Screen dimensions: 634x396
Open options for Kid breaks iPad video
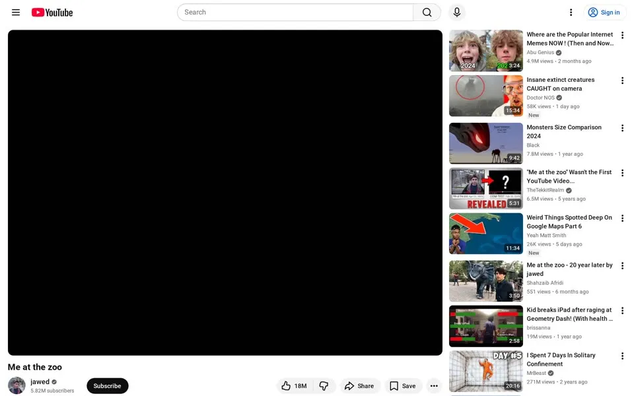[x=622, y=311]
